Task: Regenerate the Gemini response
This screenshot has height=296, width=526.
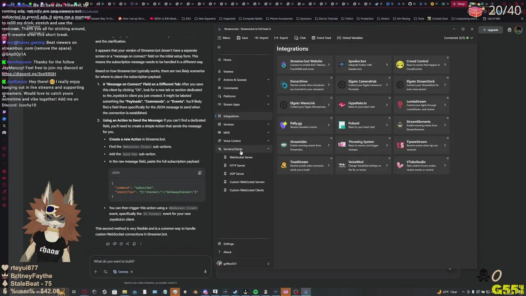Action: point(121,244)
